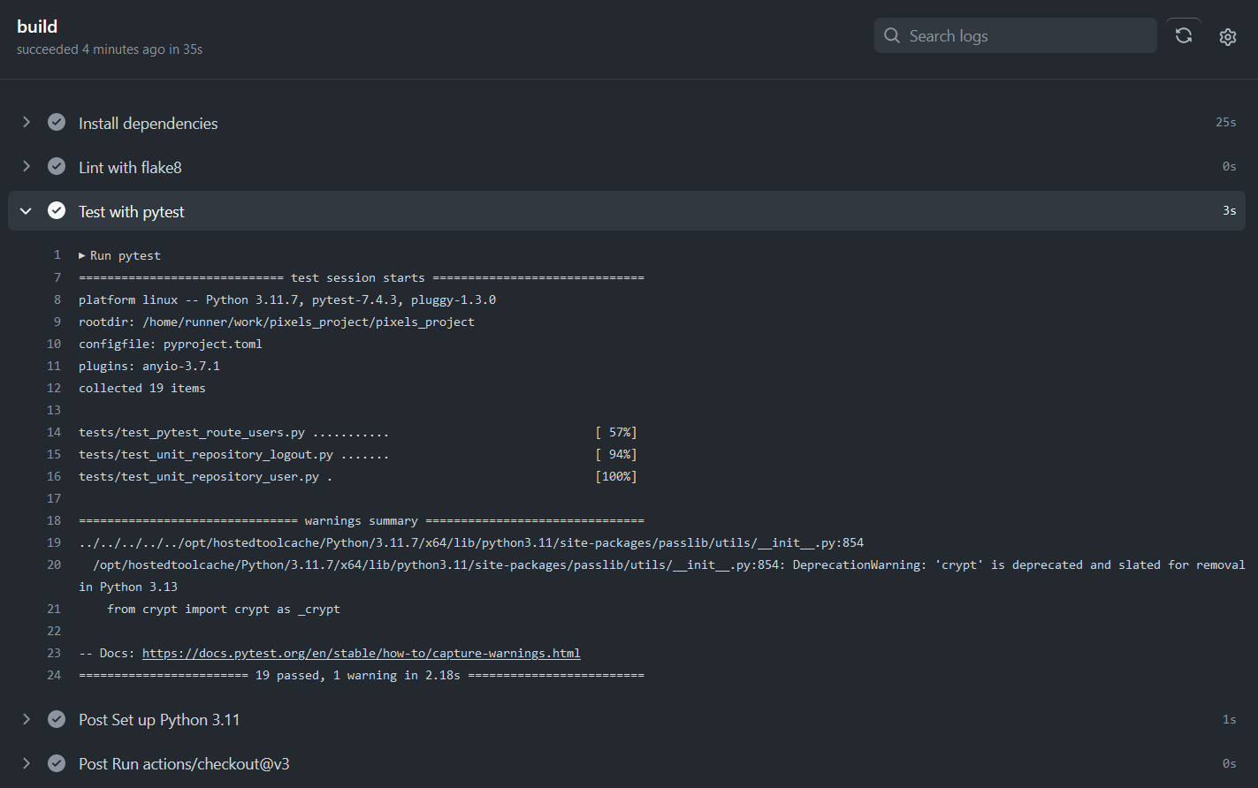
Task: Click the 'plugins: anyio-3.7.1' log line
Action: [149, 366]
